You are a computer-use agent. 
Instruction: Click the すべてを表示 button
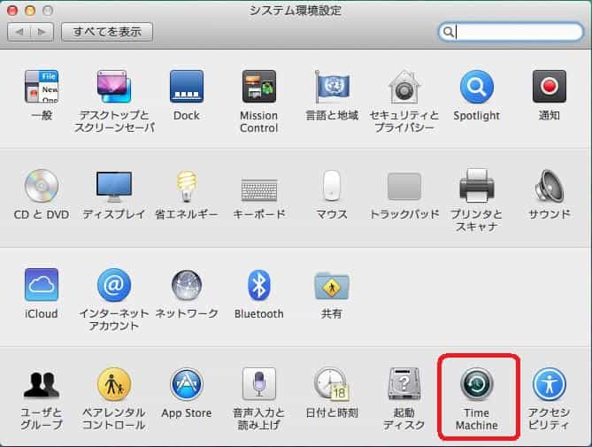(107, 32)
